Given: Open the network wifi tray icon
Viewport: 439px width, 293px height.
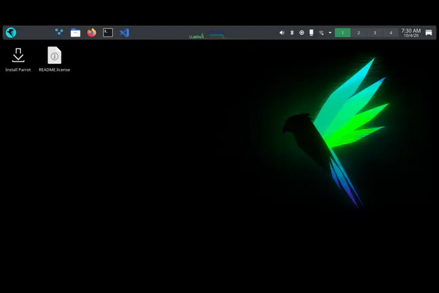Looking at the screenshot, I should coord(321,33).
